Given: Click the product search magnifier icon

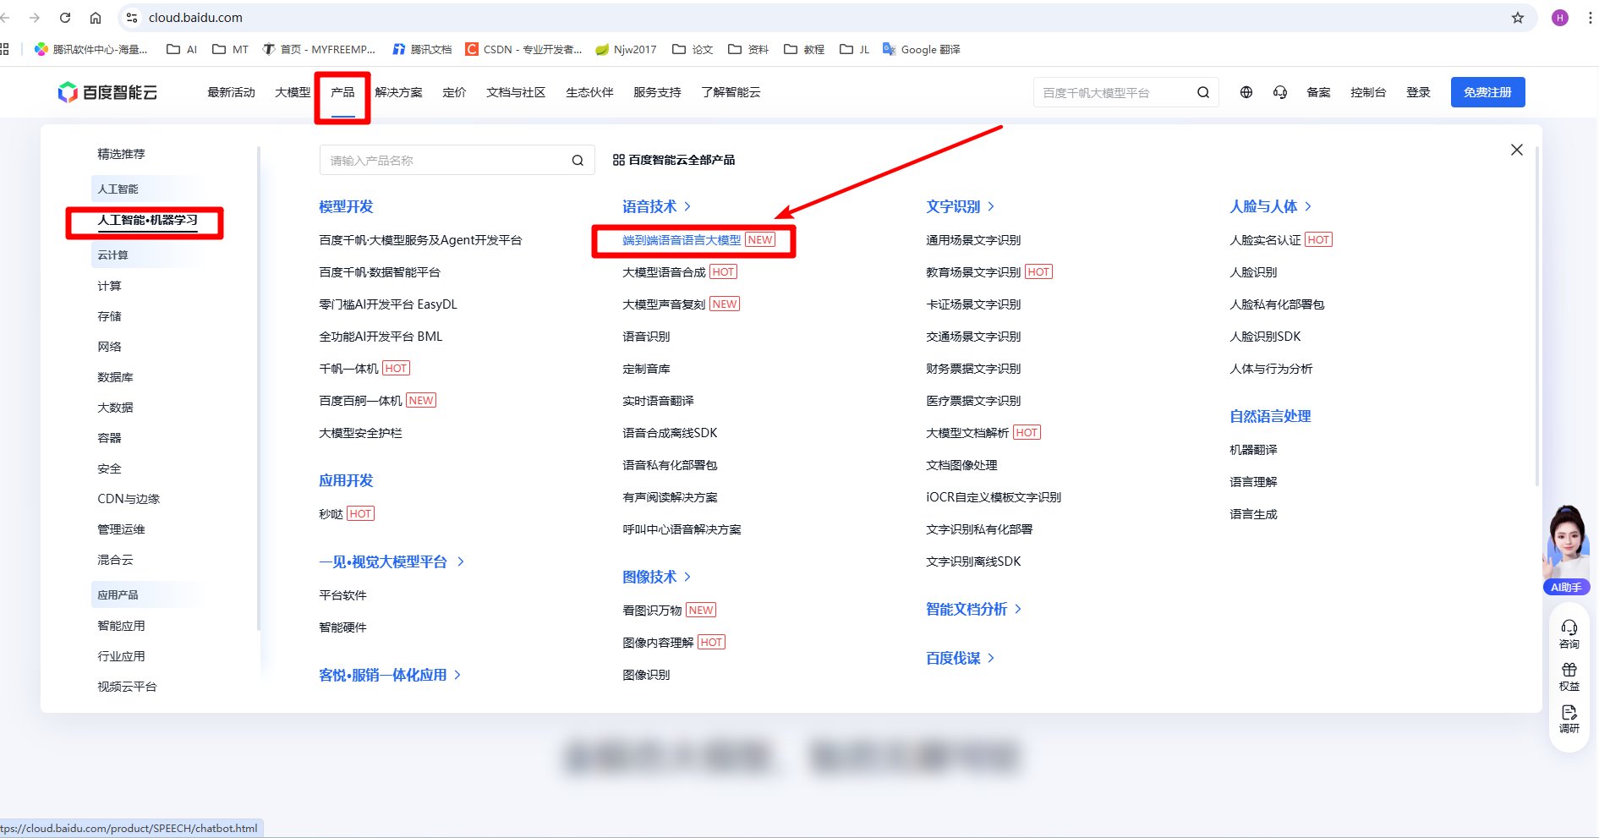Looking at the screenshot, I should (578, 161).
